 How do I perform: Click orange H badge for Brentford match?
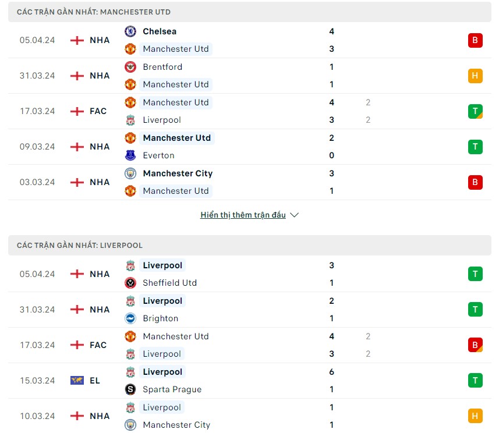(x=475, y=76)
